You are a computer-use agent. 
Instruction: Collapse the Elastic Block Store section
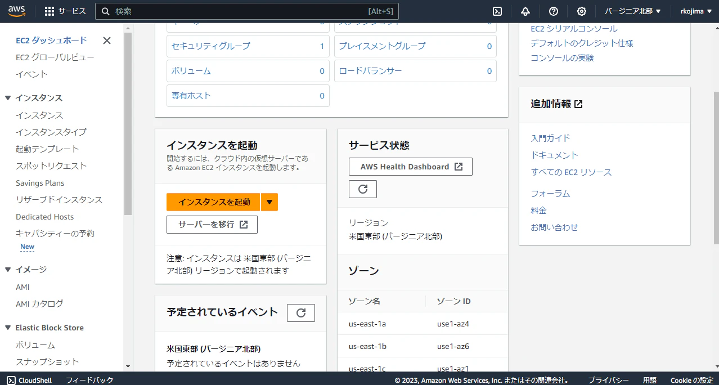(x=8, y=328)
